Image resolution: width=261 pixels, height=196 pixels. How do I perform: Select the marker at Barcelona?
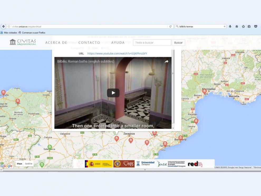point(181,138)
